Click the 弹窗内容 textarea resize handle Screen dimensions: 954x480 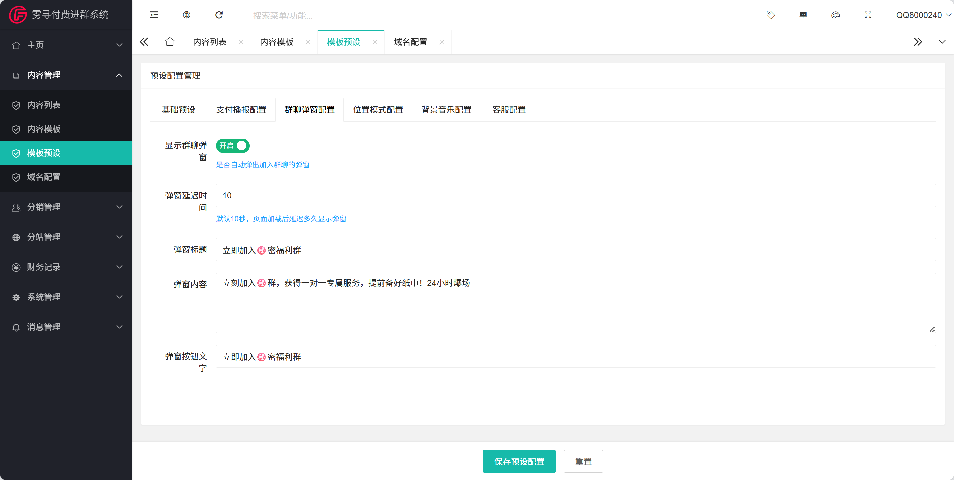932,330
